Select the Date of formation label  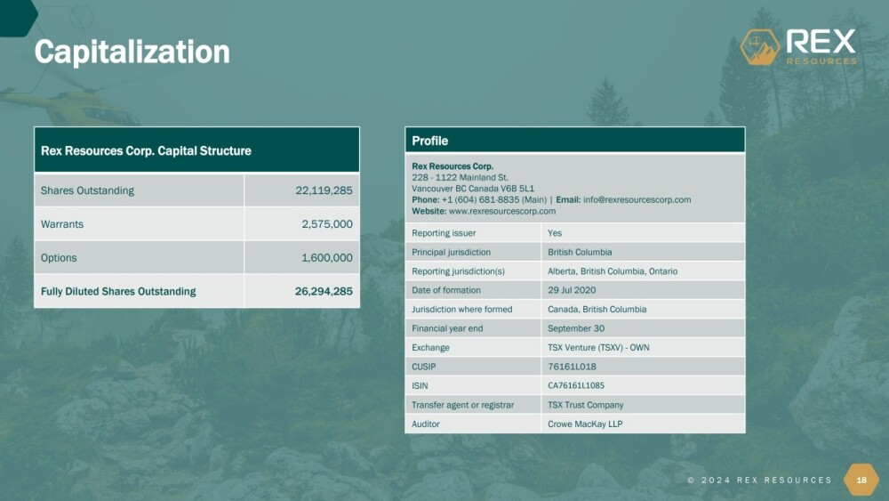point(445,290)
